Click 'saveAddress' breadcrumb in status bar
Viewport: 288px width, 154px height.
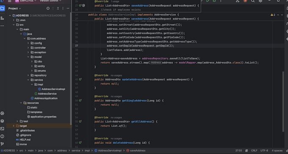click(x=136, y=151)
